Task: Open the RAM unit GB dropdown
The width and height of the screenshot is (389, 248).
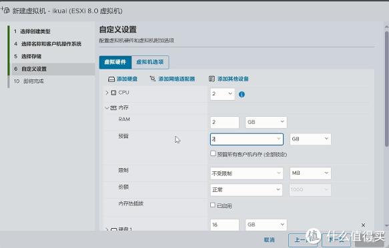Action: pyautogui.click(x=266, y=122)
